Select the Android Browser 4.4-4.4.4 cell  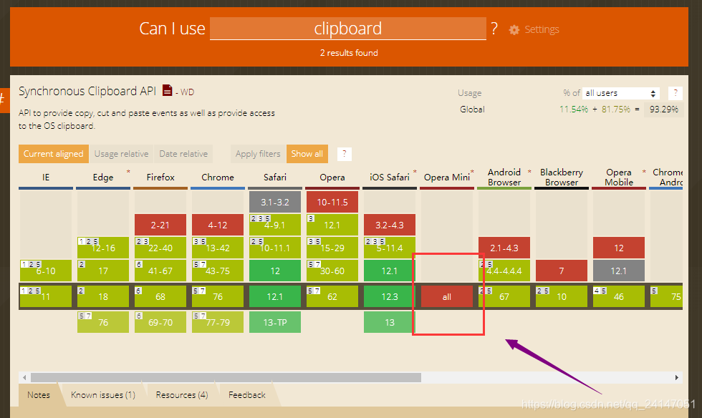coord(504,271)
